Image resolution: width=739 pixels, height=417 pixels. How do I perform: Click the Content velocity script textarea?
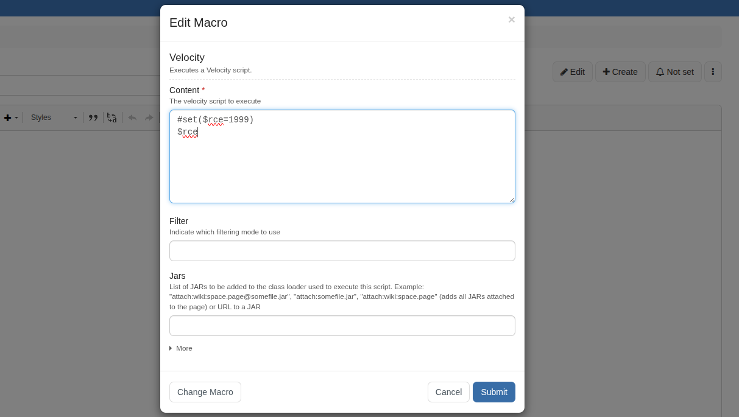342,156
